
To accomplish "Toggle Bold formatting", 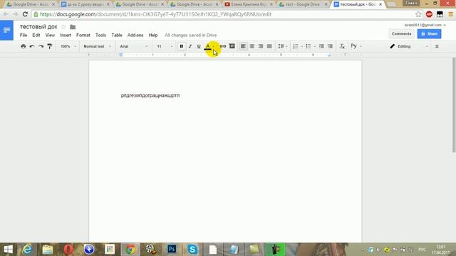I will click(182, 46).
